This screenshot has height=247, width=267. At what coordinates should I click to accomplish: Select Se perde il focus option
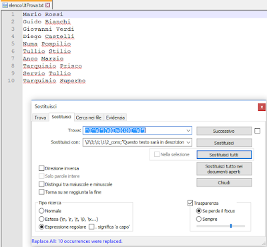(x=199, y=211)
